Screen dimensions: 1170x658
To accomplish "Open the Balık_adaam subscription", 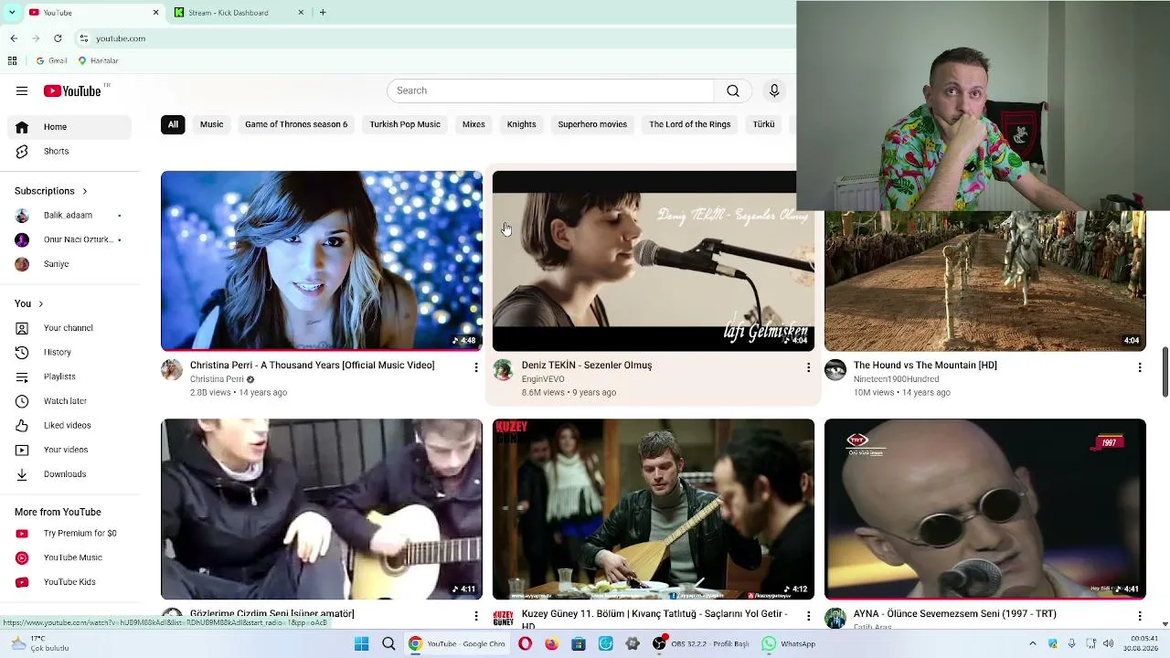I will tap(69, 216).
